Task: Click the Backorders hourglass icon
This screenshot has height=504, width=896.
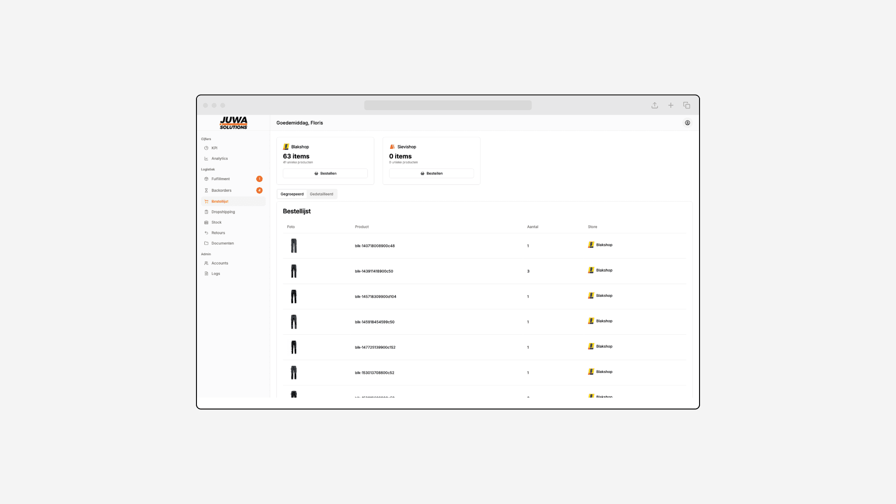Action: click(x=206, y=190)
